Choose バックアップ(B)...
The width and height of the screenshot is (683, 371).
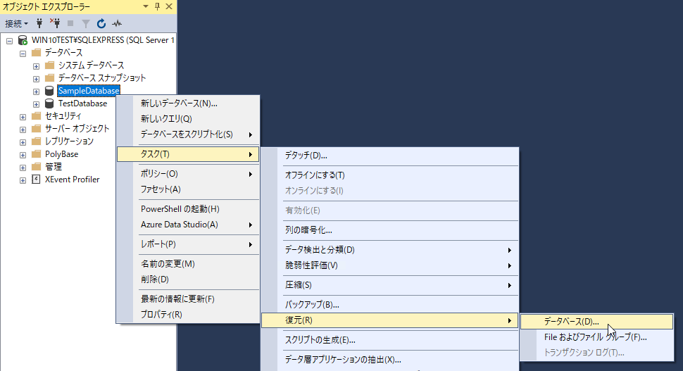(x=390, y=305)
